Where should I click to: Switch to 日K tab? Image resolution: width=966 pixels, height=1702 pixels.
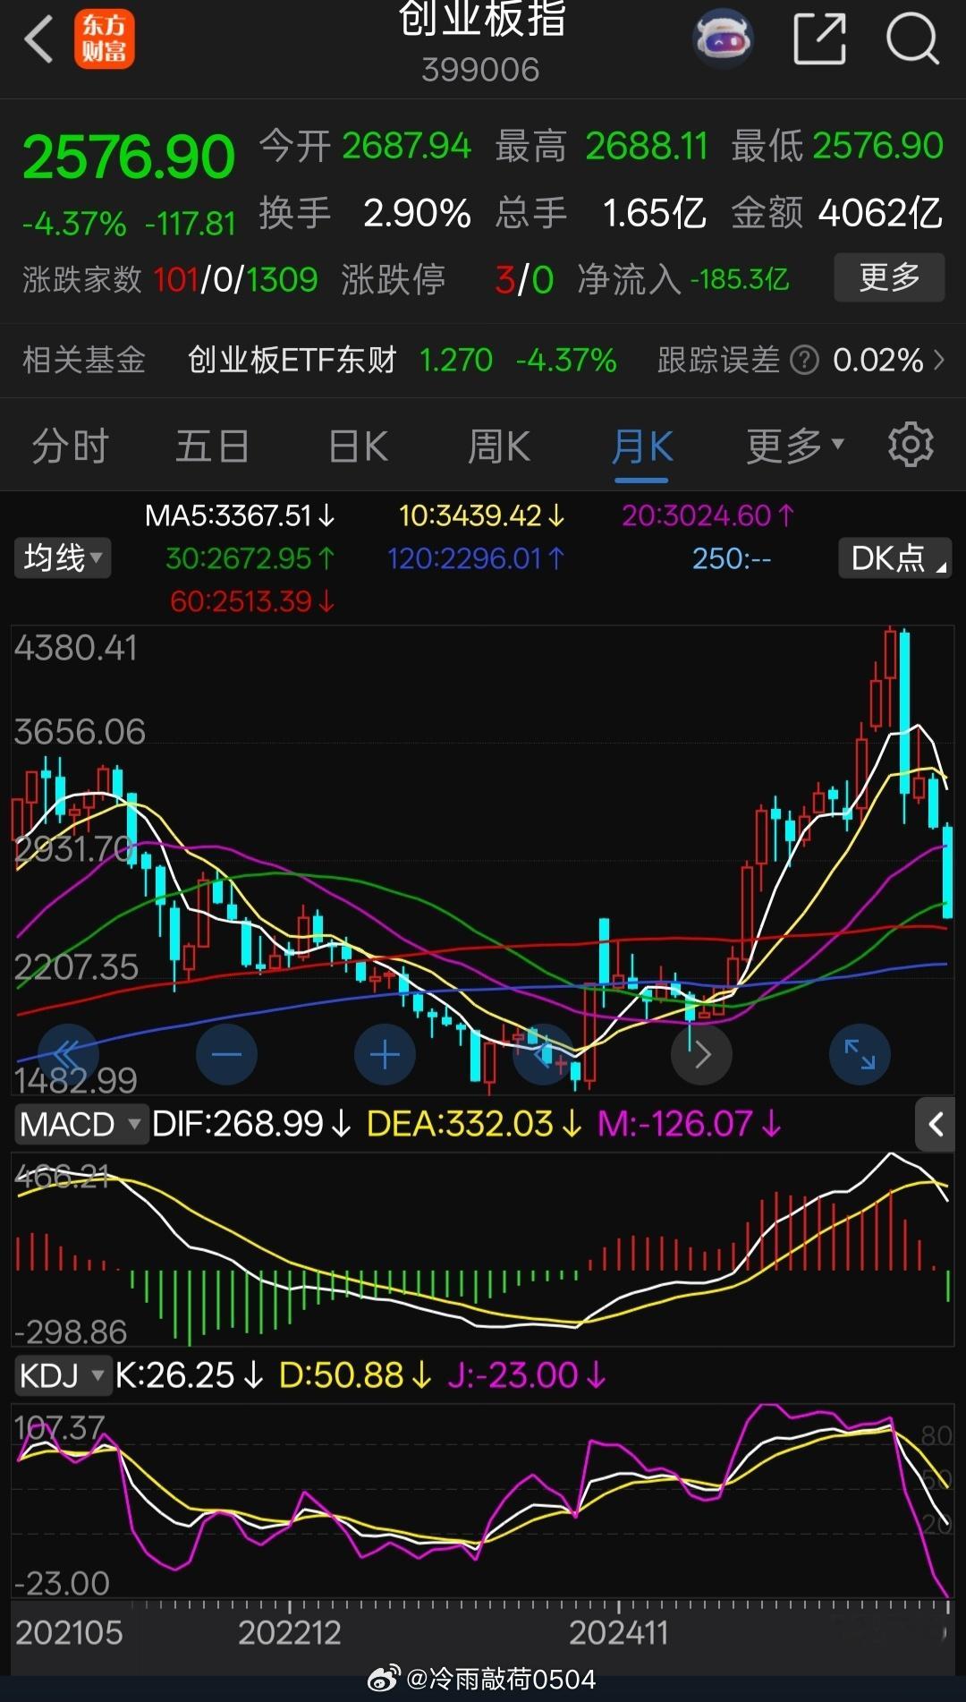coord(358,446)
